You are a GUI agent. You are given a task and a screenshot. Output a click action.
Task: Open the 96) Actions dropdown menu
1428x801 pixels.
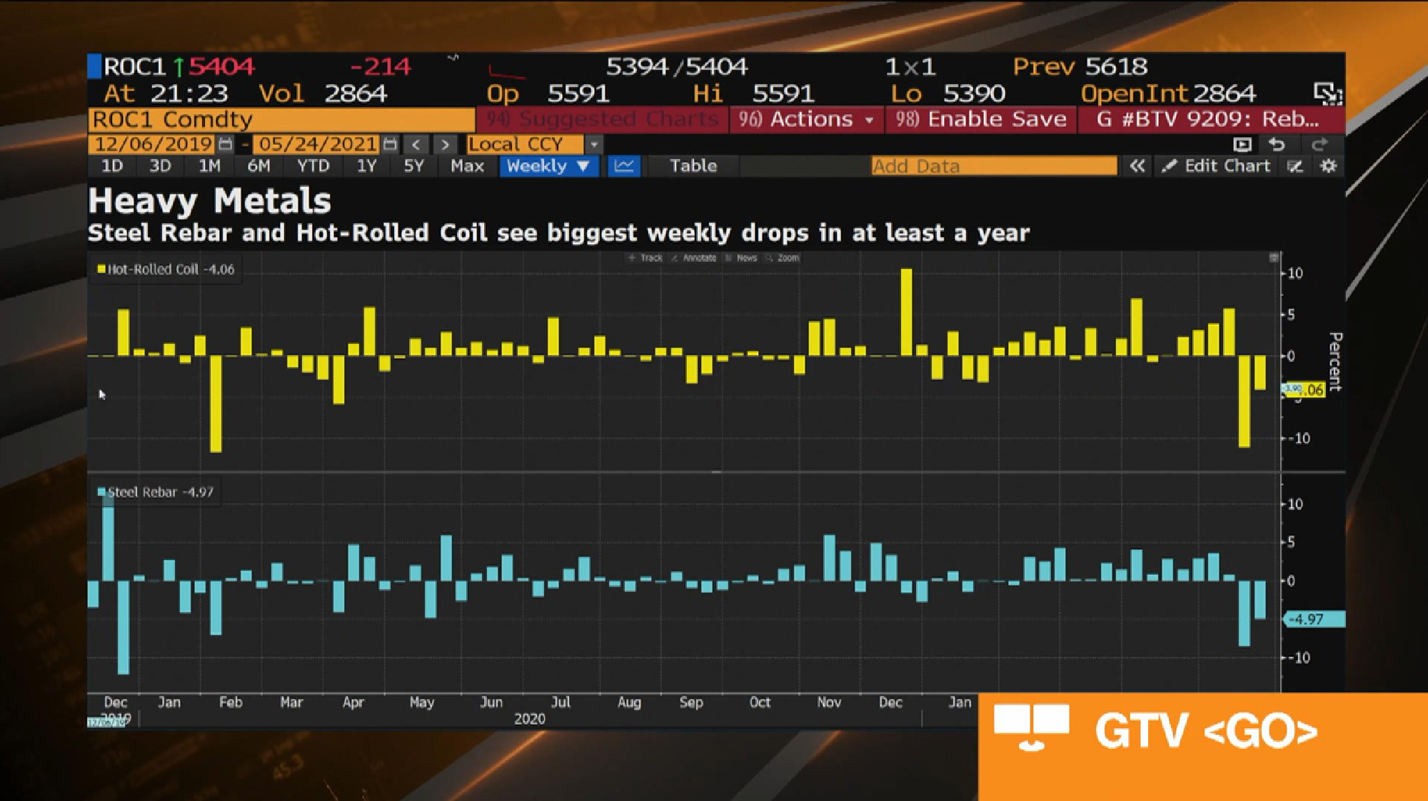[806, 119]
